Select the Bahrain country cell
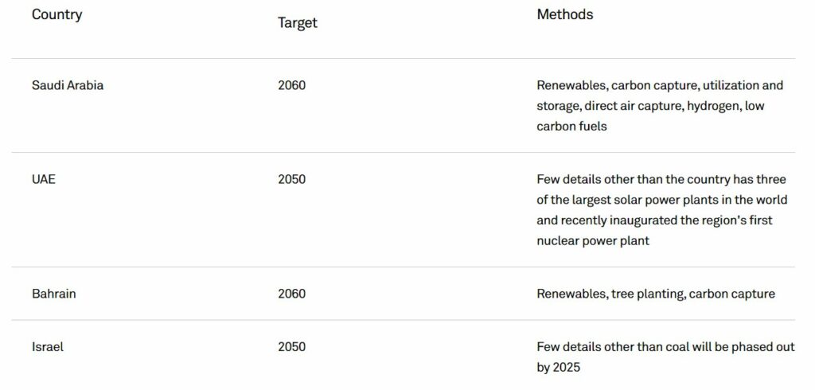The width and height of the screenshot is (815, 390). coord(54,294)
